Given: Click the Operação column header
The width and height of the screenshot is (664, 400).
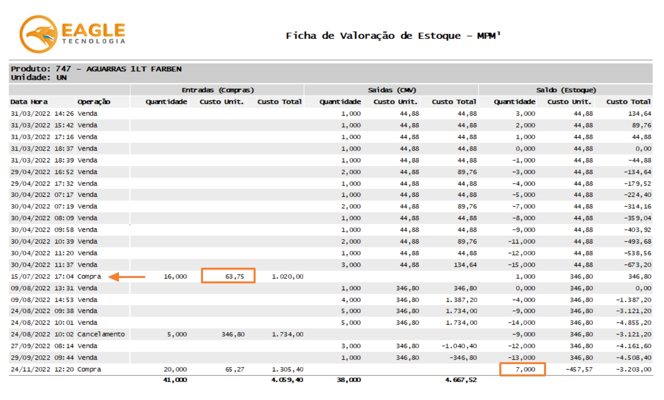Looking at the screenshot, I should click(93, 102).
